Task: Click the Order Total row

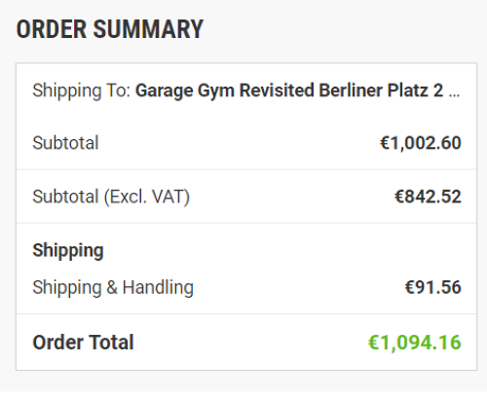Action: coord(246,343)
